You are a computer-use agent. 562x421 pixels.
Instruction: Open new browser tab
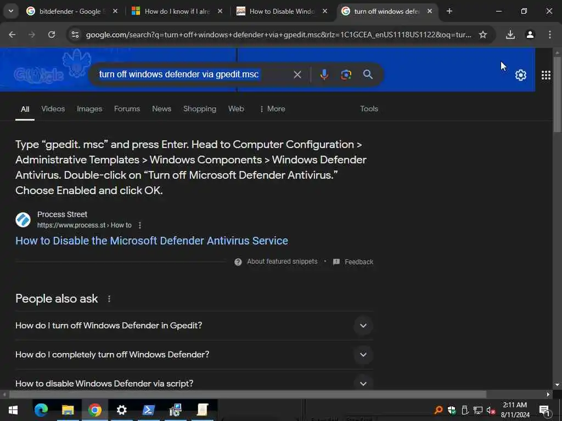pos(449,11)
